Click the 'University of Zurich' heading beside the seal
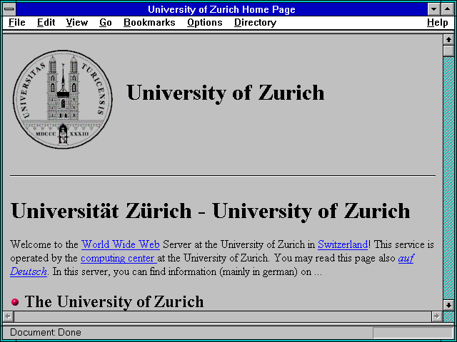 226,93
